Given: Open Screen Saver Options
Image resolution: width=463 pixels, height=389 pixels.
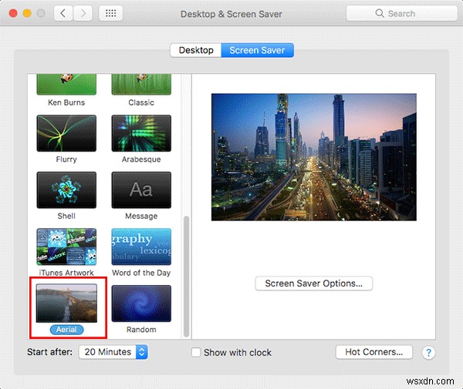Looking at the screenshot, I should (313, 283).
